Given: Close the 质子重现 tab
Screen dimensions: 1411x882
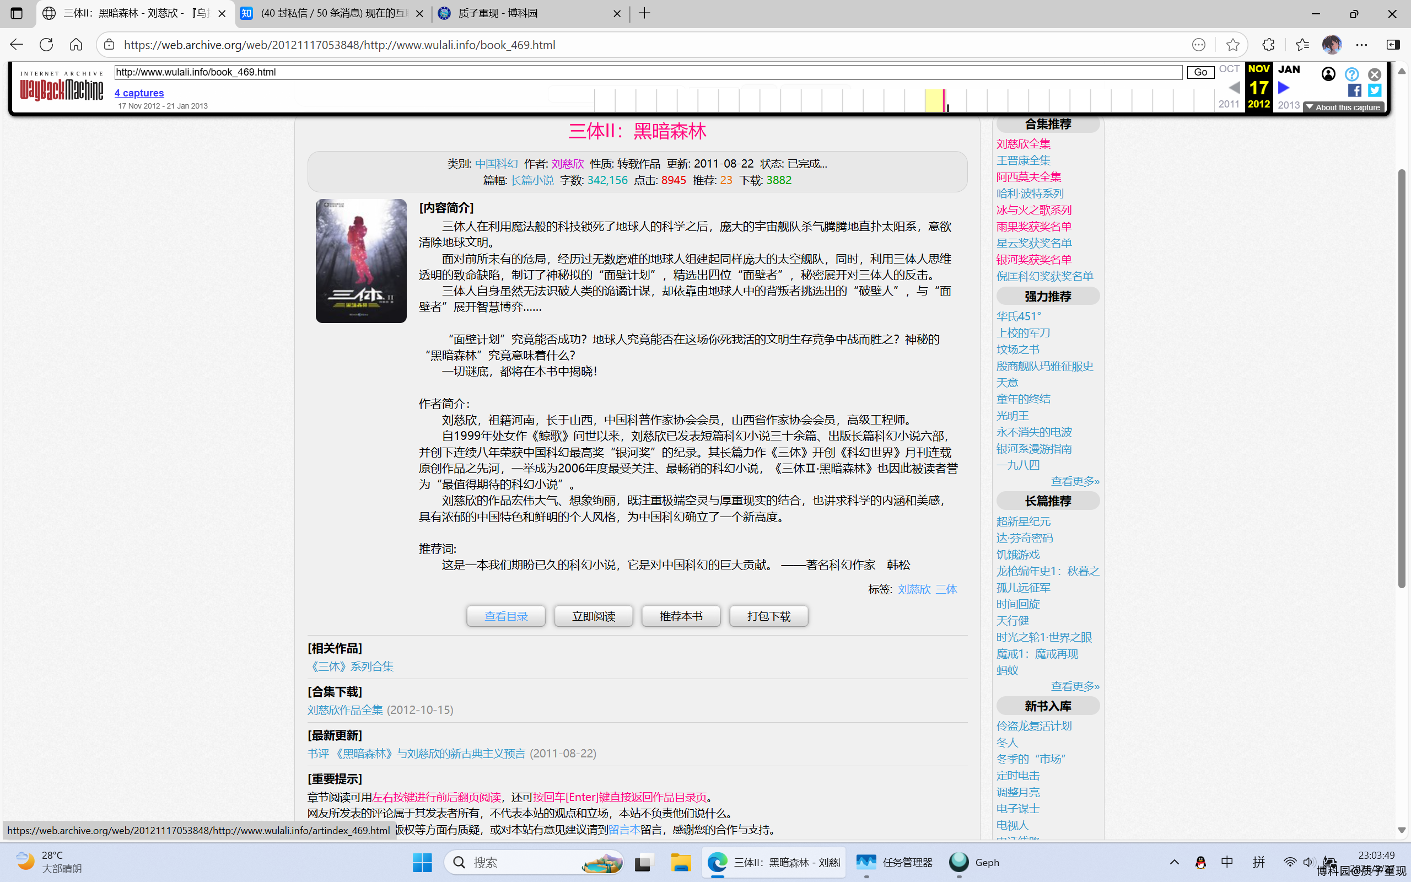Looking at the screenshot, I should click(617, 13).
